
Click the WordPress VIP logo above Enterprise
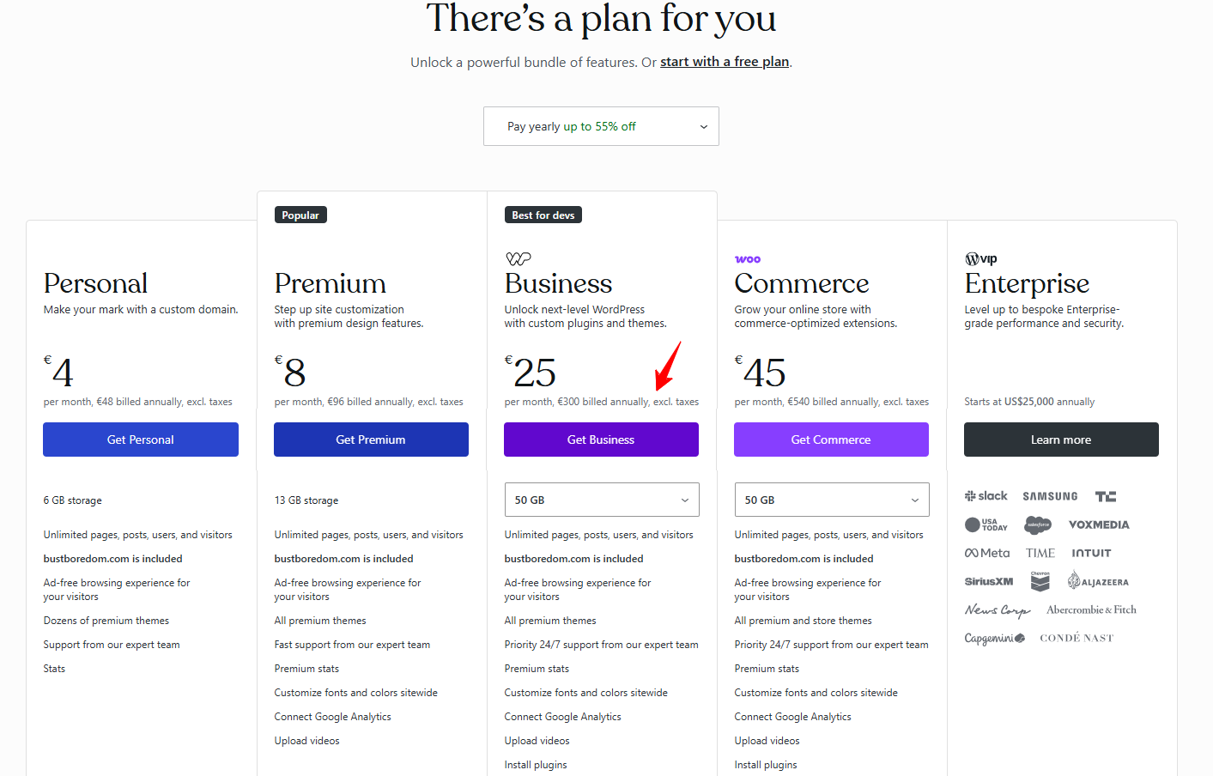[x=981, y=259]
